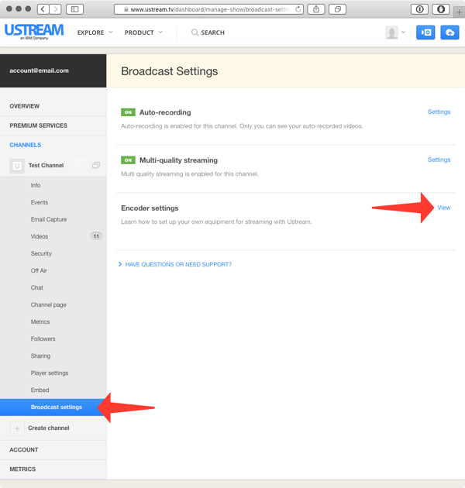The width and height of the screenshot is (465, 488).
Task: Click the dark circle extension icon in toolbar
Action: click(441, 9)
